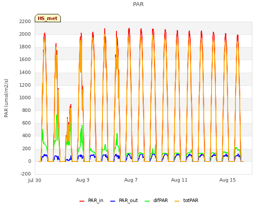Click the 1600 y-axis tick label
Image resolution: width=278 pixels, height=209 pixels.
click(25, 60)
